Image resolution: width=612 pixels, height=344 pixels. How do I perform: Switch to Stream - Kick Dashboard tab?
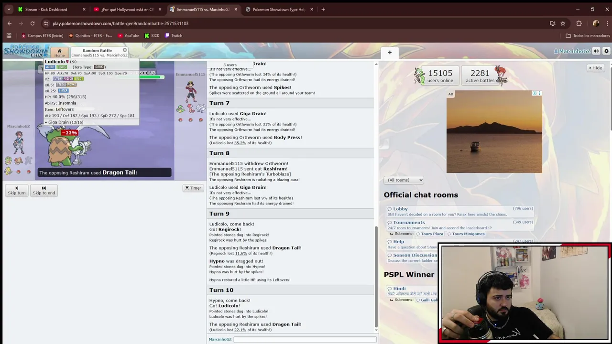tap(46, 10)
